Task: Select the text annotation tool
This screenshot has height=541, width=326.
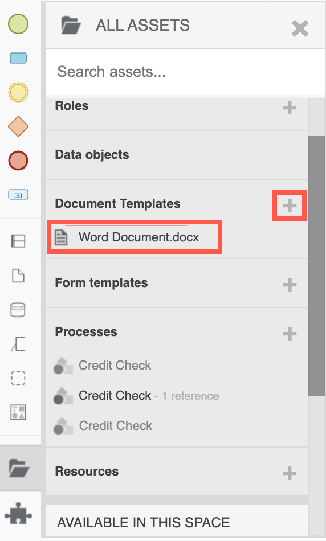Action: coord(18,344)
